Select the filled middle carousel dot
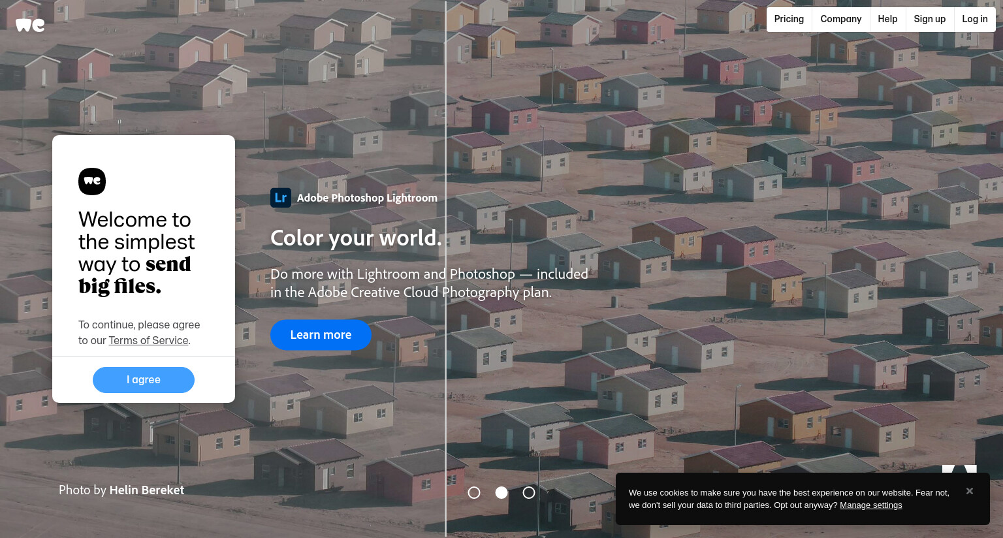Image resolution: width=1003 pixels, height=538 pixels. 501,493
